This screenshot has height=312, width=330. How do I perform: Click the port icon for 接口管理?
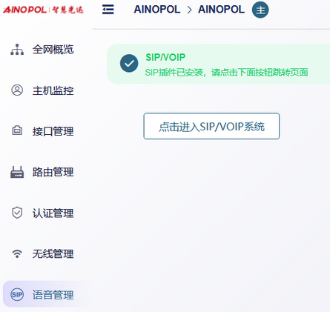[x=17, y=130]
